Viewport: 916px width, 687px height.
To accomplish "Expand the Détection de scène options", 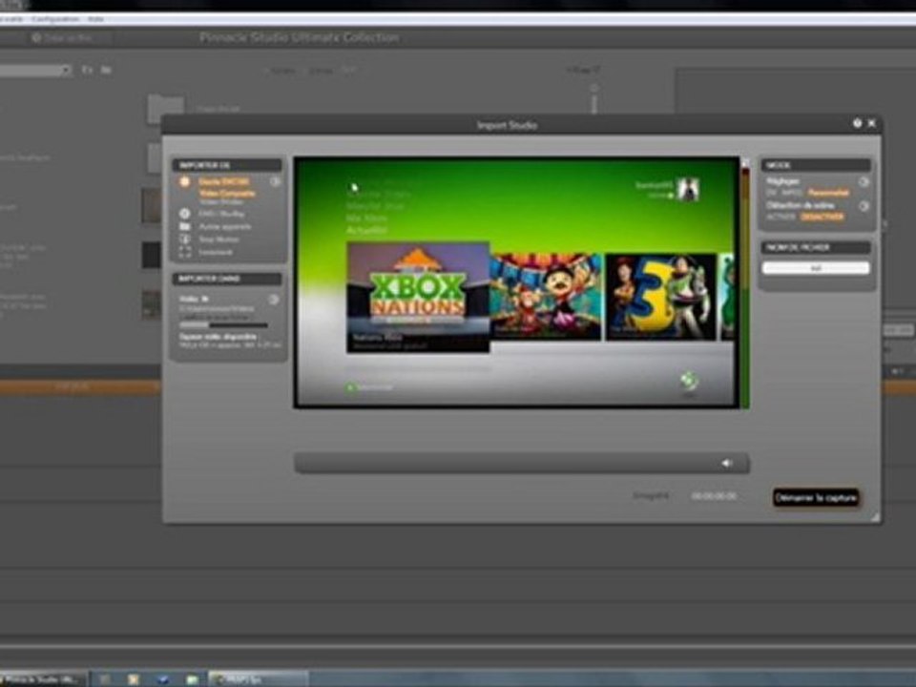I will 864,206.
